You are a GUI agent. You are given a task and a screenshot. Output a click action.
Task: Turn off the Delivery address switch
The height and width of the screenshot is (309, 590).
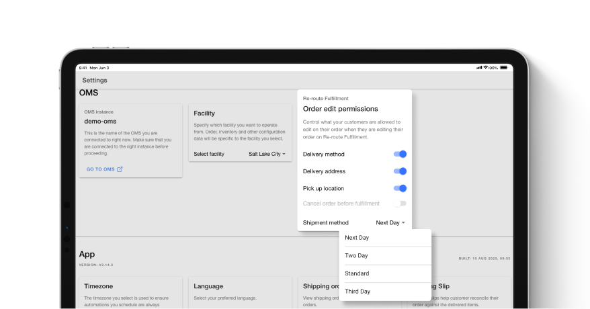[400, 171]
